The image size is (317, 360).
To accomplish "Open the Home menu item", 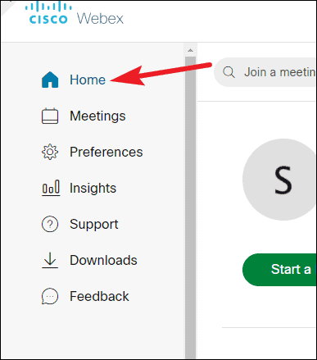I will point(88,80).
